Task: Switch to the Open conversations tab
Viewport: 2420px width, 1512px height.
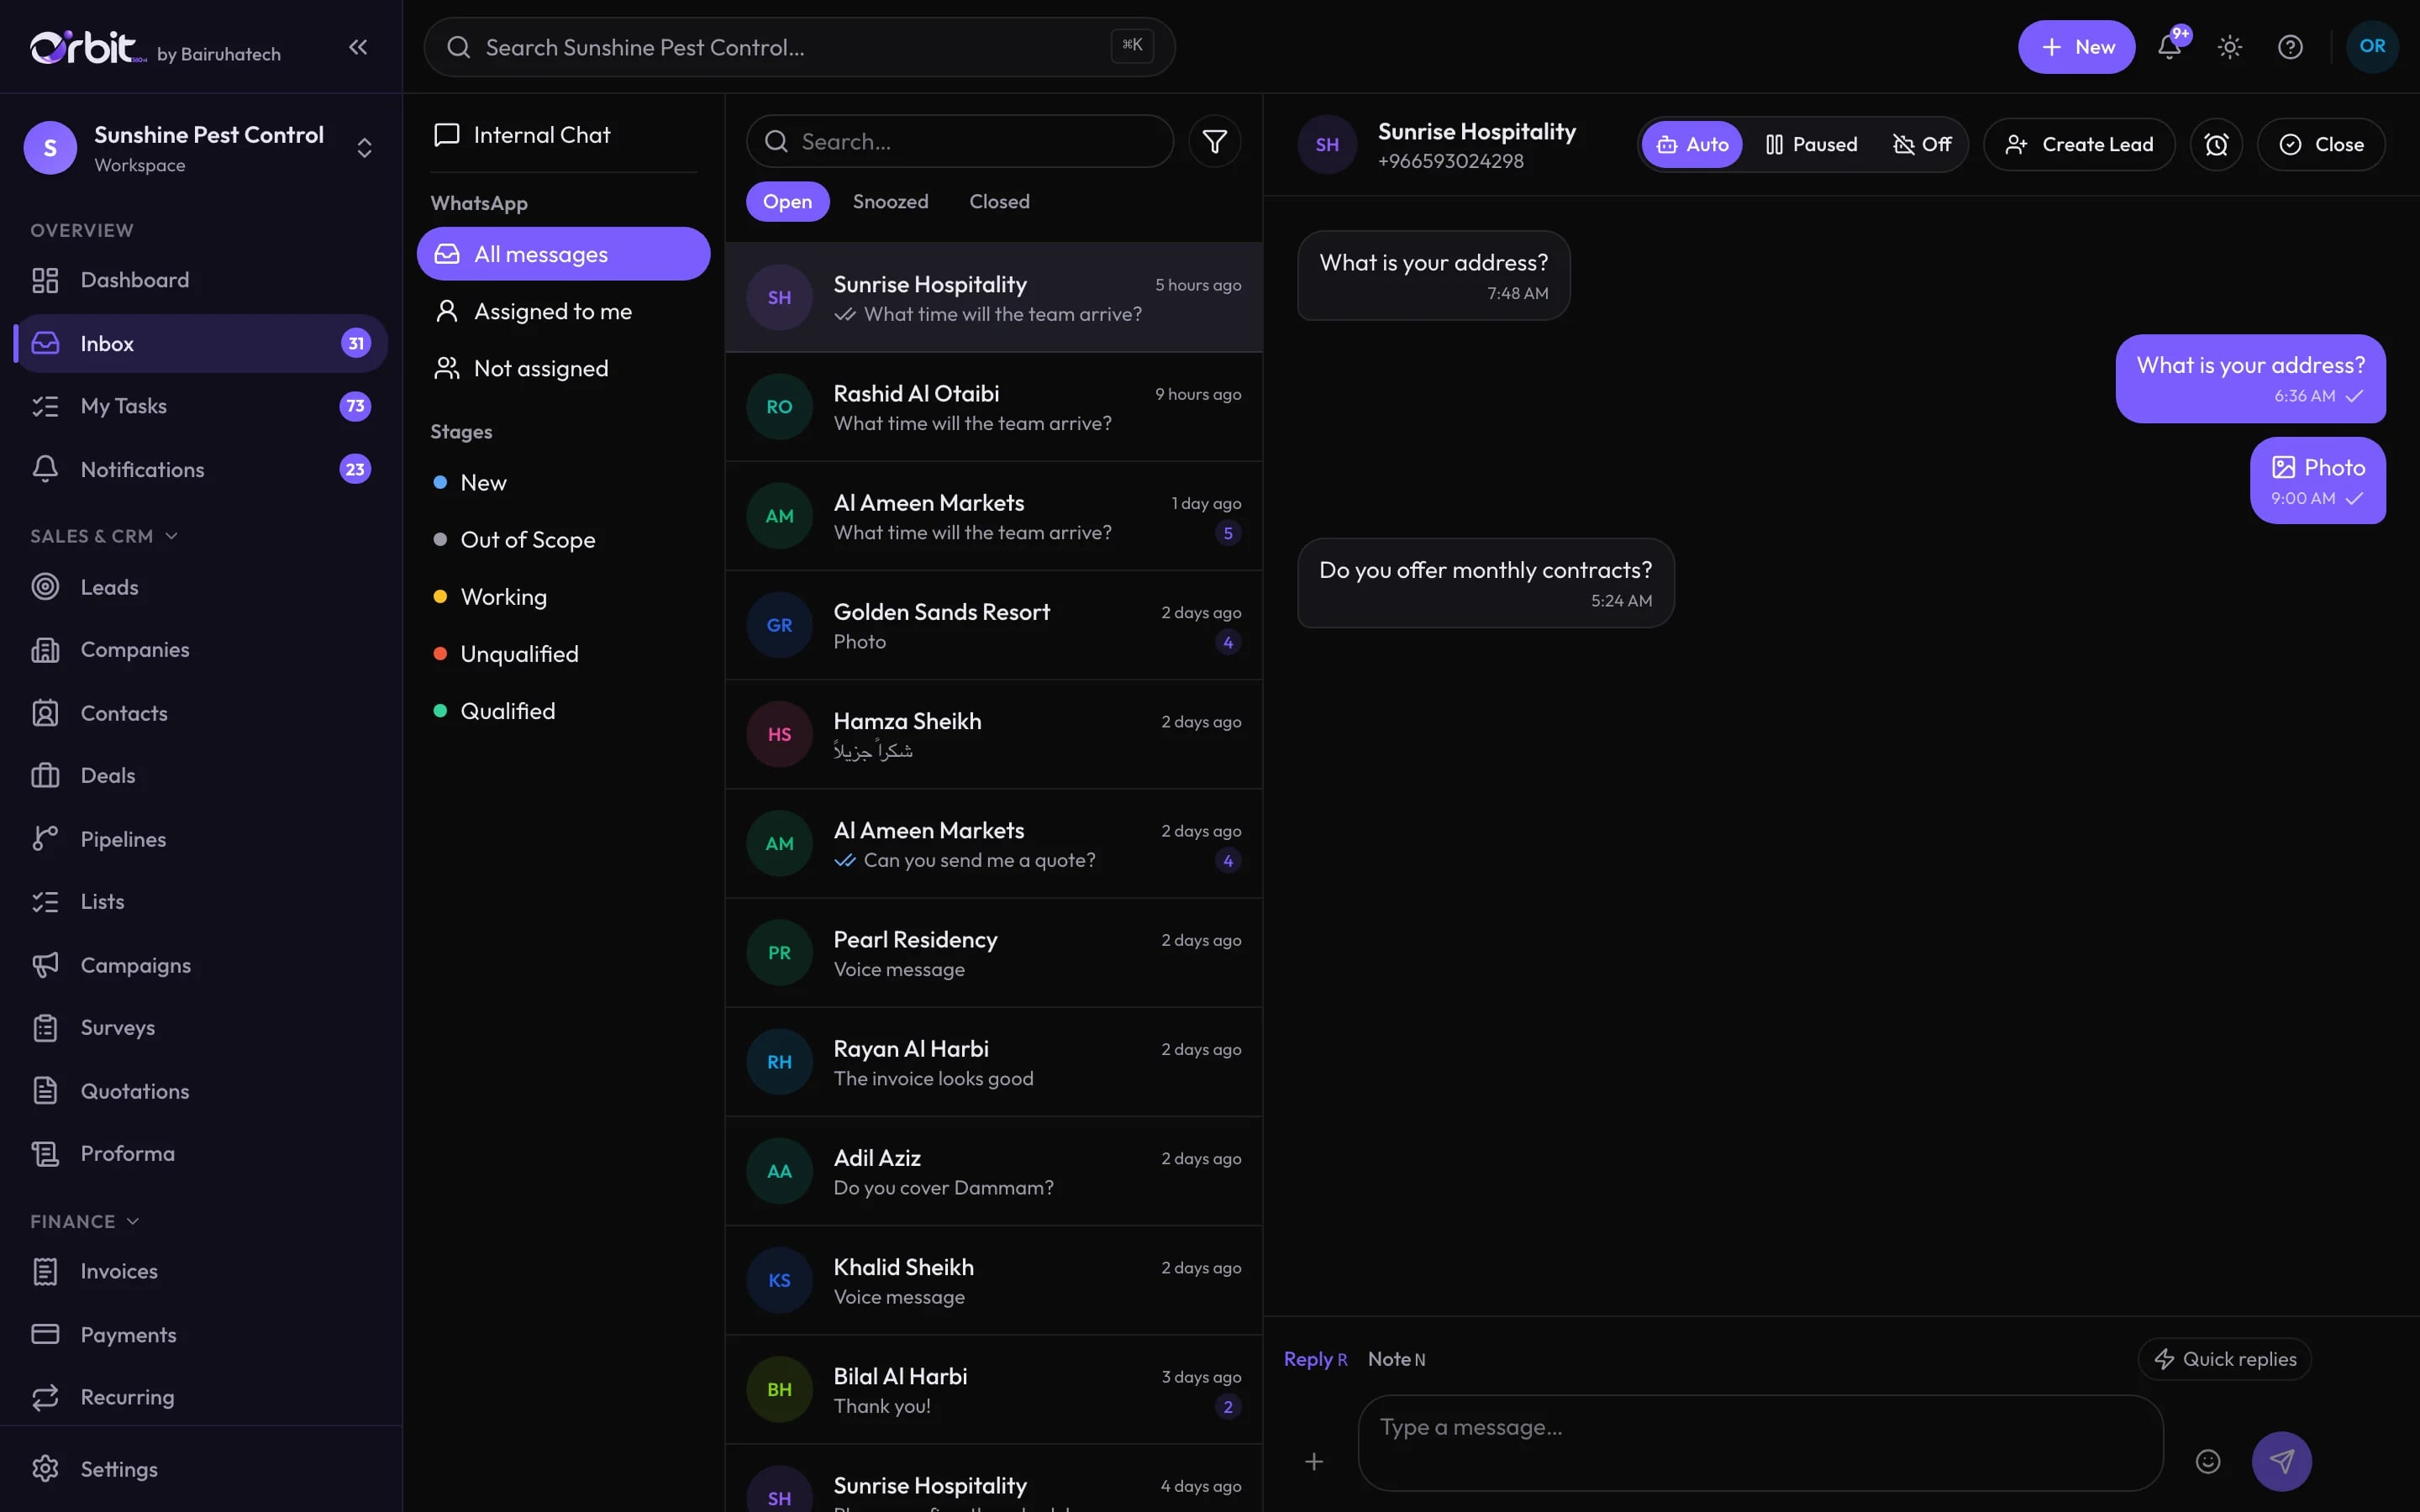Action: coord(787,202)
